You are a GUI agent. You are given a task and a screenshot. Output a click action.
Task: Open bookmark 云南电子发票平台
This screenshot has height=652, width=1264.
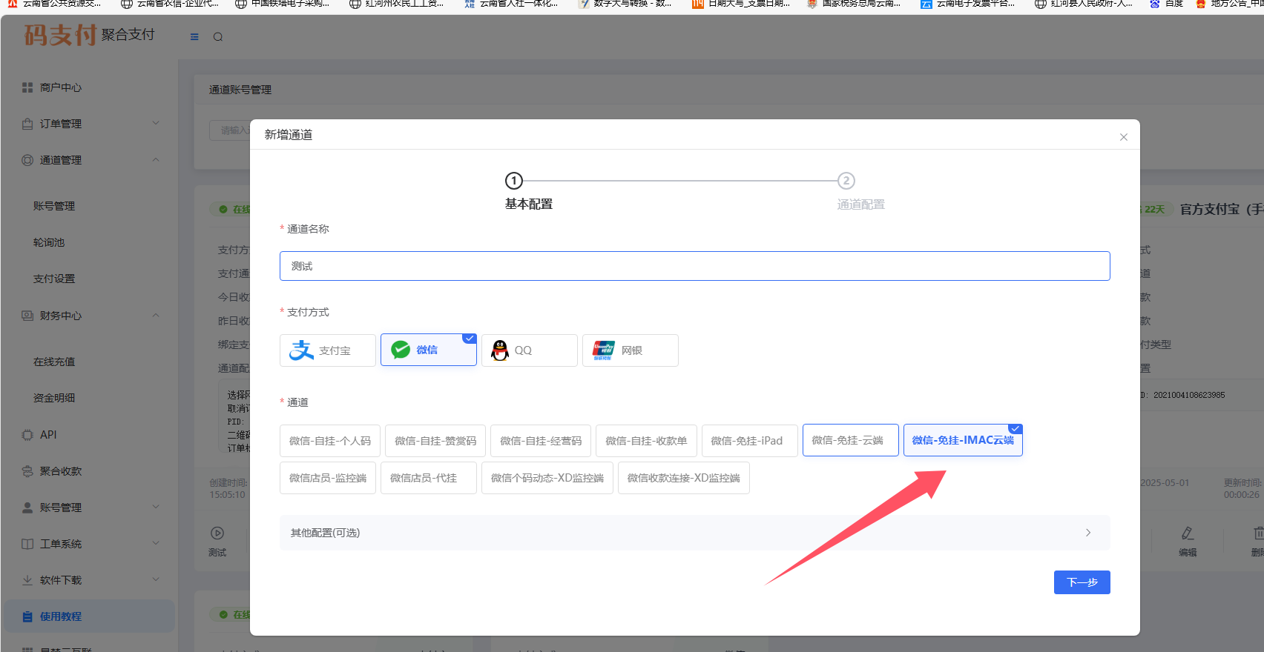(968, 4)
